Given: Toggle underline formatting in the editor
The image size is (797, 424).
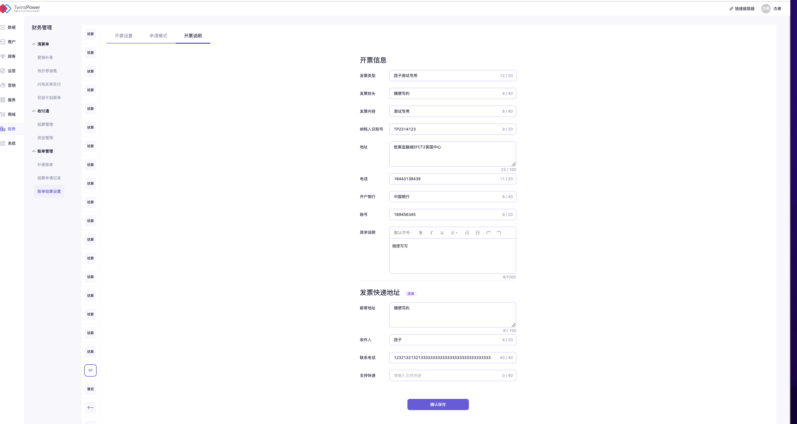Looking at the screenshot, I should point(442,233).
